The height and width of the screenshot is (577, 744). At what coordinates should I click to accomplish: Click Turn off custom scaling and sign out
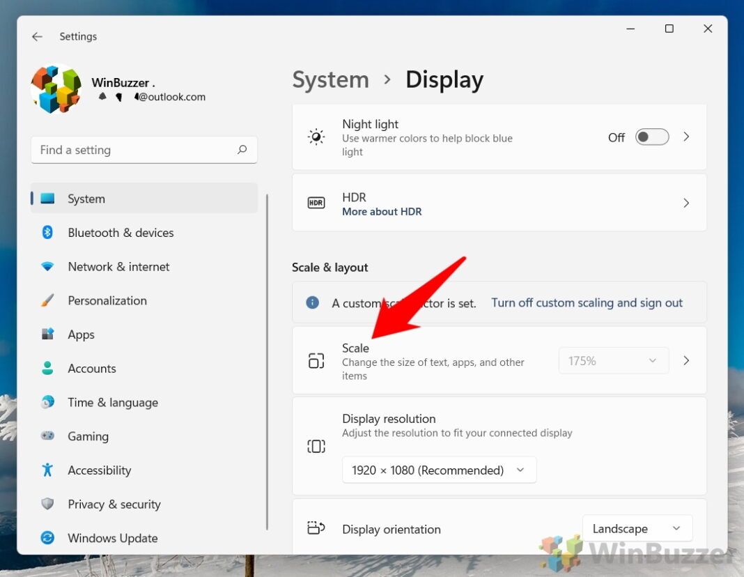[x=587, y=302]
